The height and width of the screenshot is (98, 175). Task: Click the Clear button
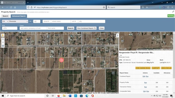click(x=101, y=28)
